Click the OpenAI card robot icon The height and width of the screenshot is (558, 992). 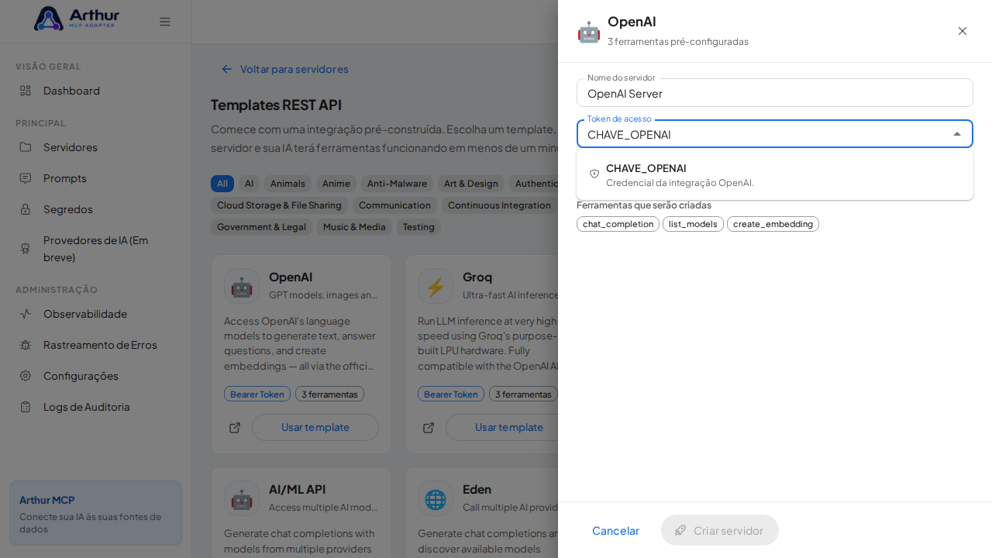pos(242,286)
